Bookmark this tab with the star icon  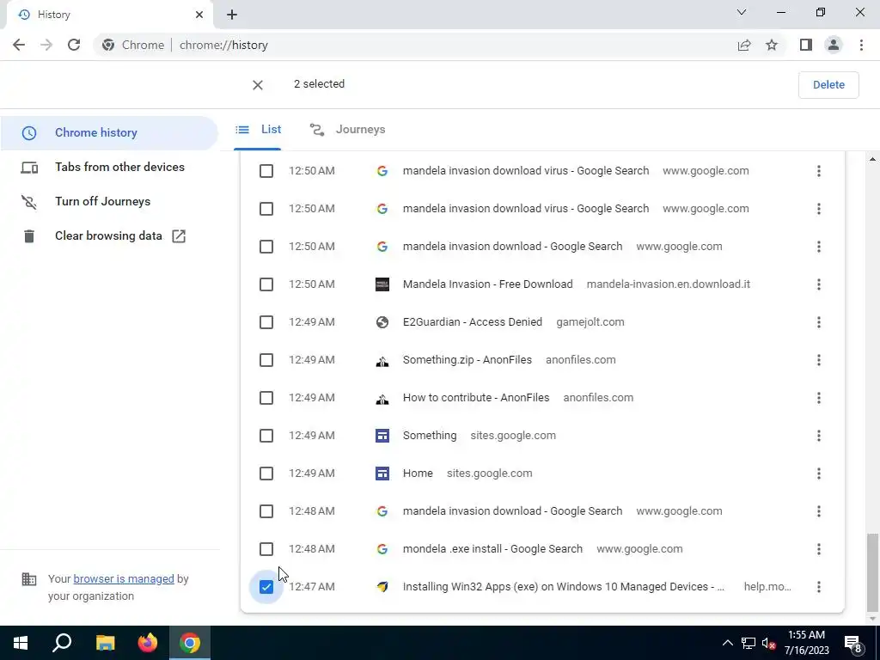pos(772,45)
